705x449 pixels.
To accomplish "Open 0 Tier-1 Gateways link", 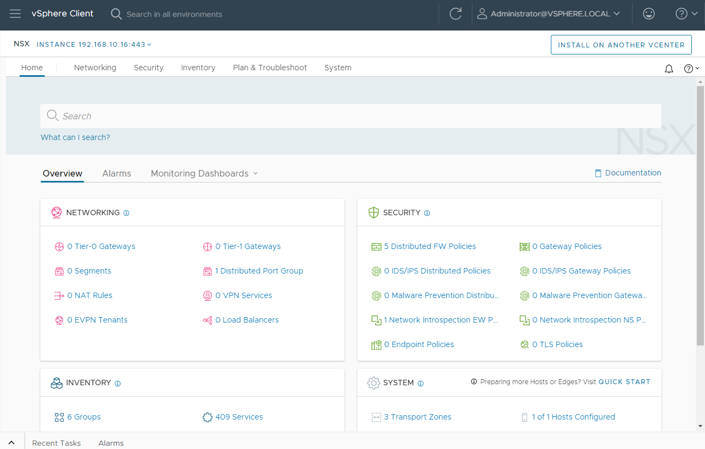I will click(248, 246).
